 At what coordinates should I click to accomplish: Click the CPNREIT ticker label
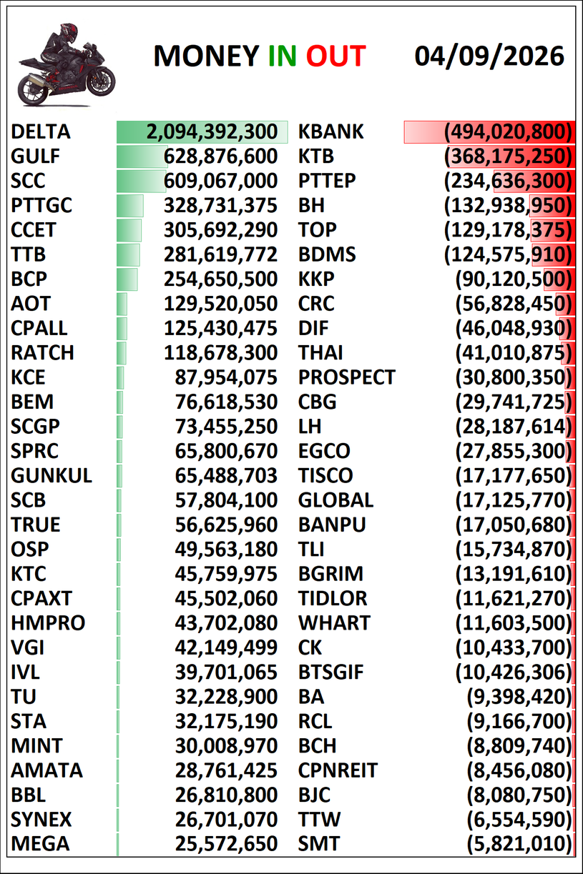pos(338,770)
